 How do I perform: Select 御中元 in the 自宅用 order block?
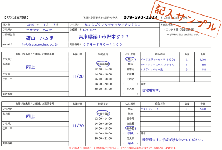pyautogui.click(x=130, y=69)
